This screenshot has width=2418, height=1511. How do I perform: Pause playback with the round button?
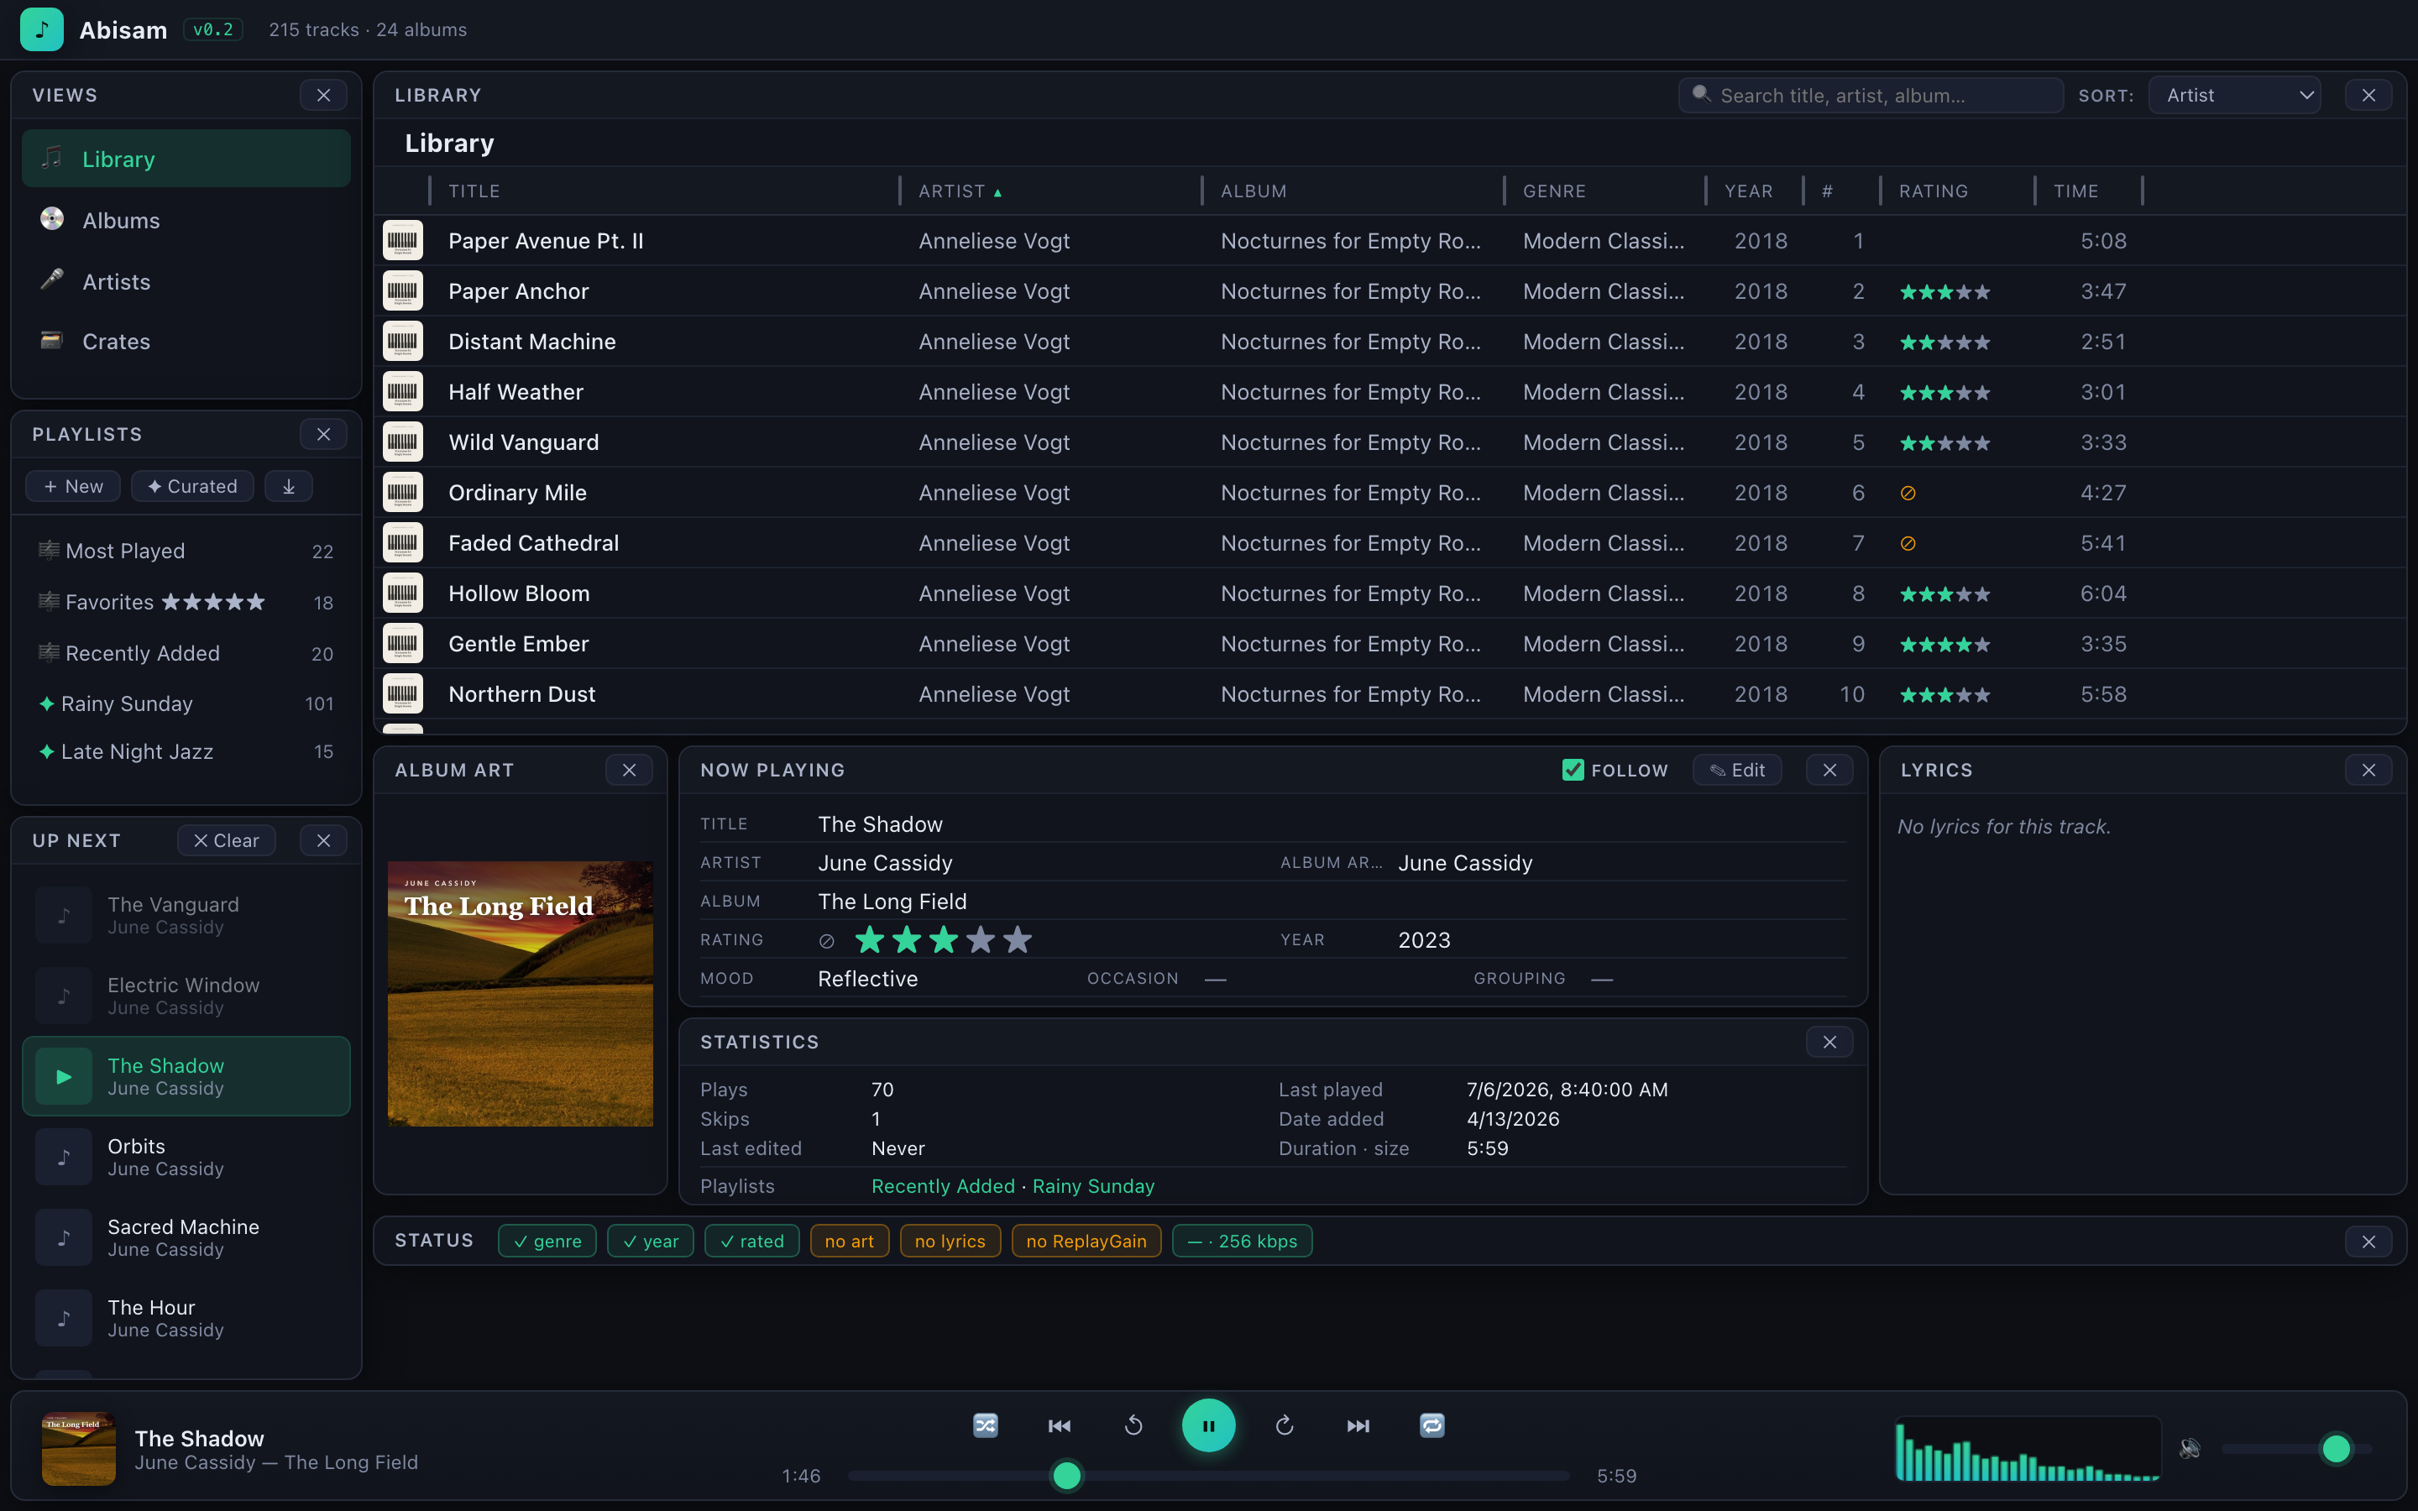(1208, 1425)
